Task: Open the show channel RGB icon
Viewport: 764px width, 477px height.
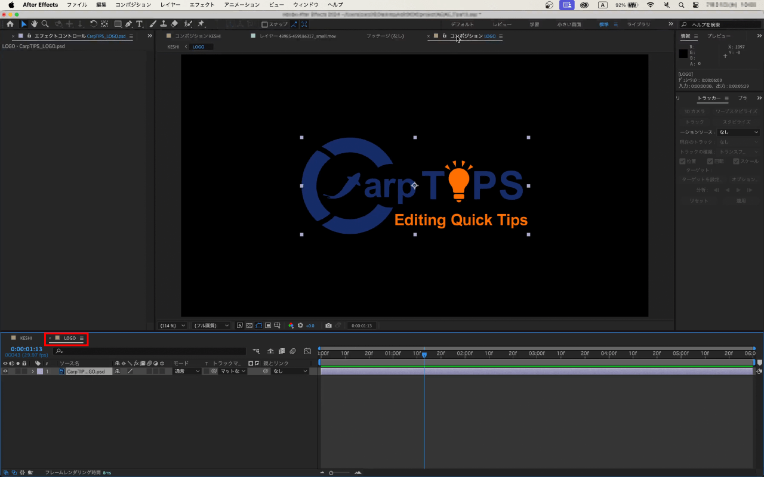Action: tap(291, 326)
